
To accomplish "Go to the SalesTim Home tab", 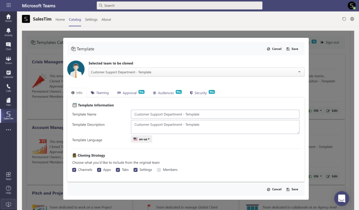I will (x=60, y=20).
